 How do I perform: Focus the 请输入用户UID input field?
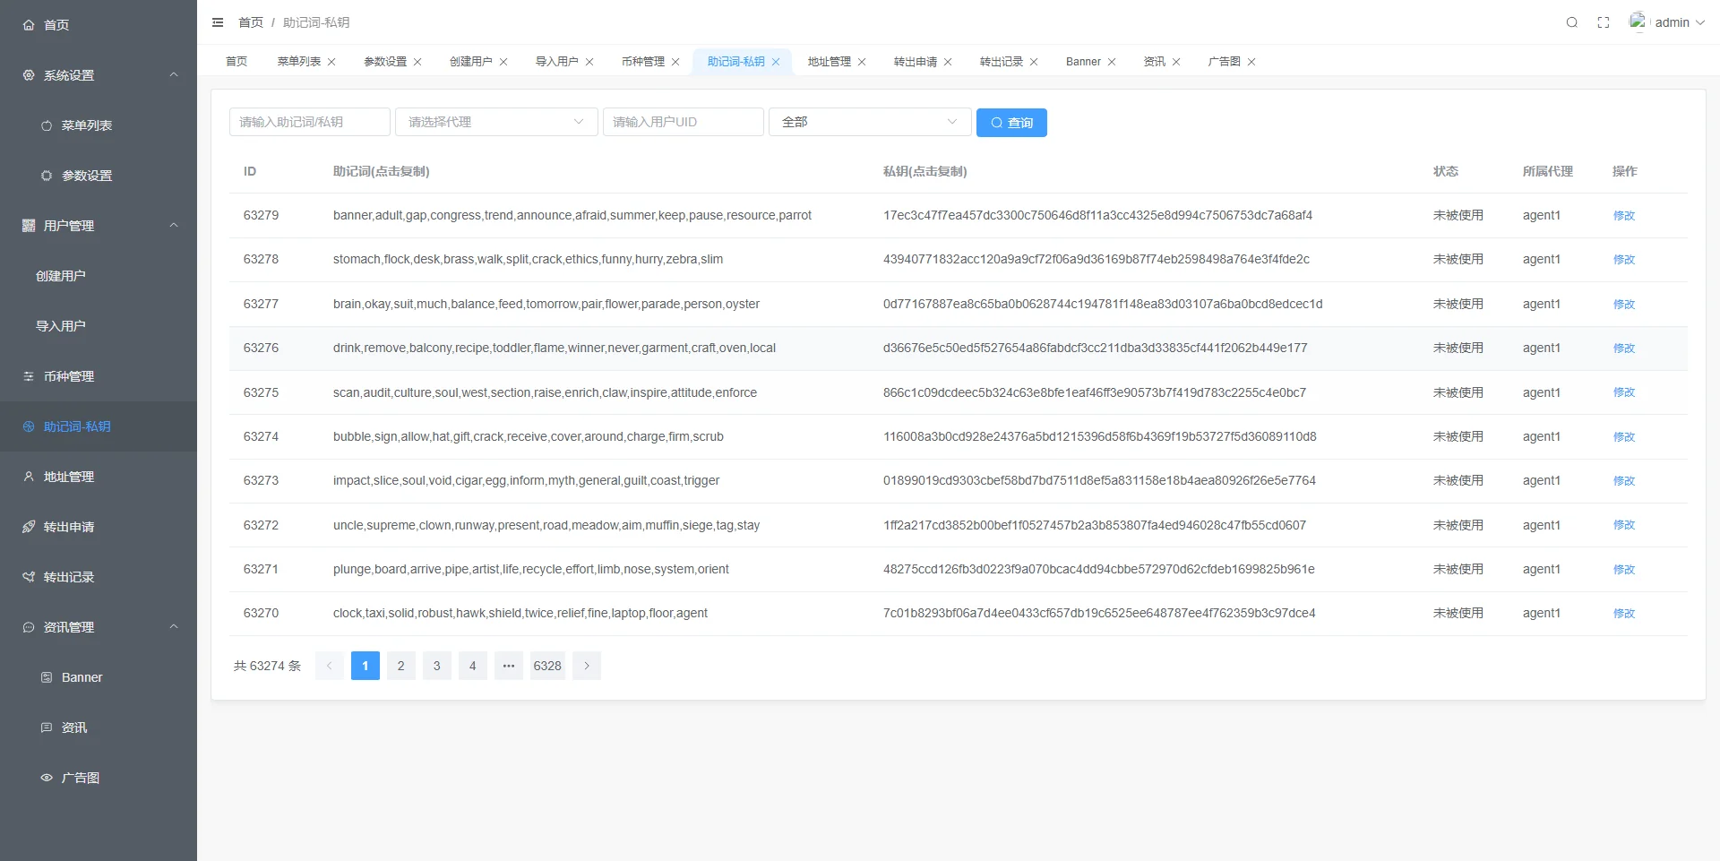[683, 122]
